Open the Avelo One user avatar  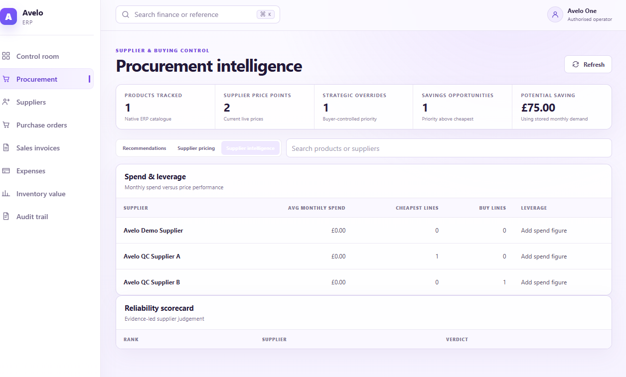click(555, 14)
